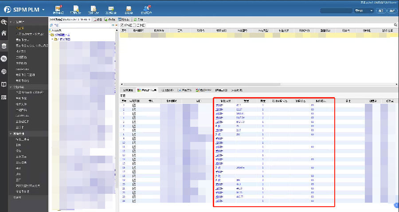Open the book icon in left sidebar
Screen dimensions: 399x212
(4, 84)
